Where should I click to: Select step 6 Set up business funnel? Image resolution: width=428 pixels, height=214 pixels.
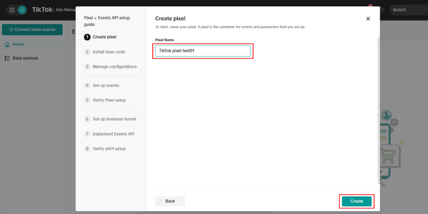[x=110, y=119]
